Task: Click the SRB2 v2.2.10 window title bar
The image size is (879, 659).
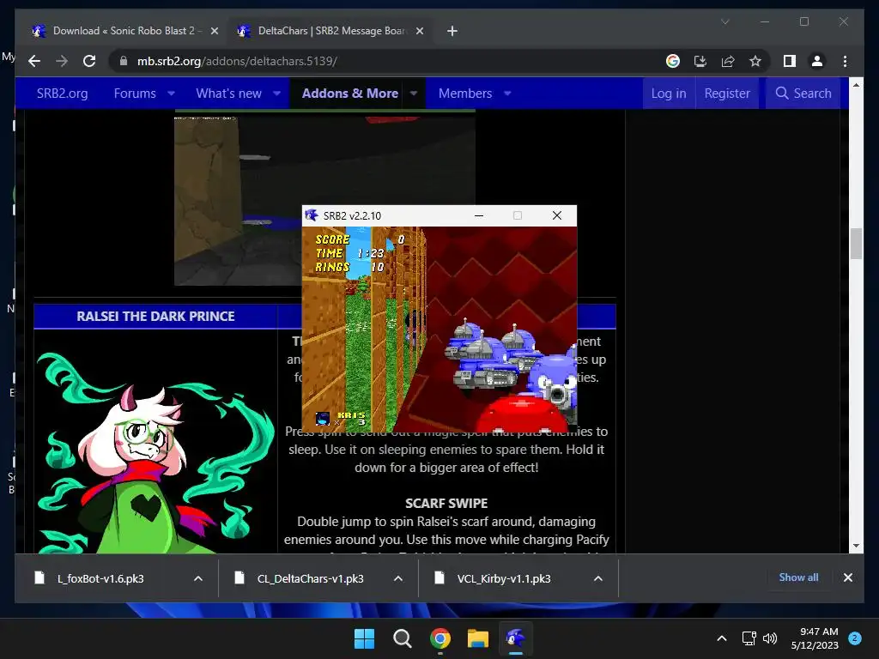Action: coord(439,215)
